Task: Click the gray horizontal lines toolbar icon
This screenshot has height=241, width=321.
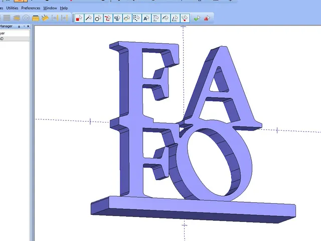Action: click(x=7, y=18)
